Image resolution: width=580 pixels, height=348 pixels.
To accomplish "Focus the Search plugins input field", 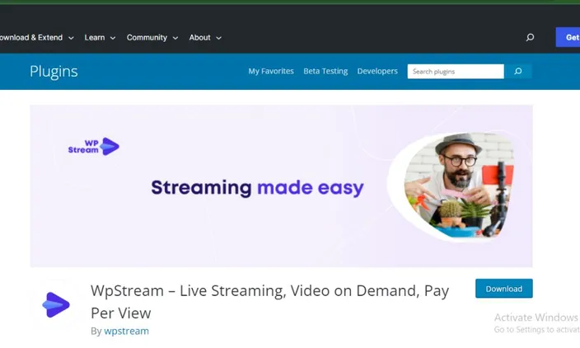I will tap(456, 71).
